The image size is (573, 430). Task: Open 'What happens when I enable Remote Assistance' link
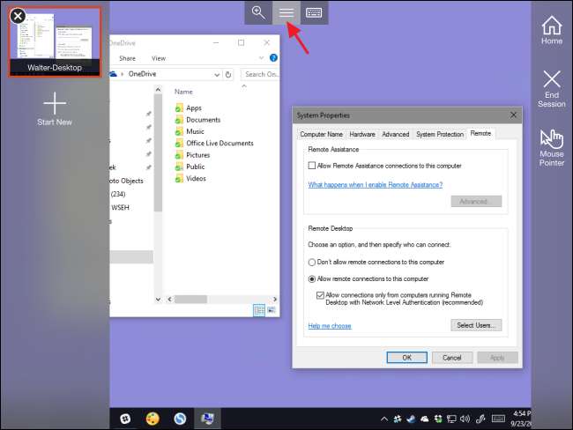375,185
